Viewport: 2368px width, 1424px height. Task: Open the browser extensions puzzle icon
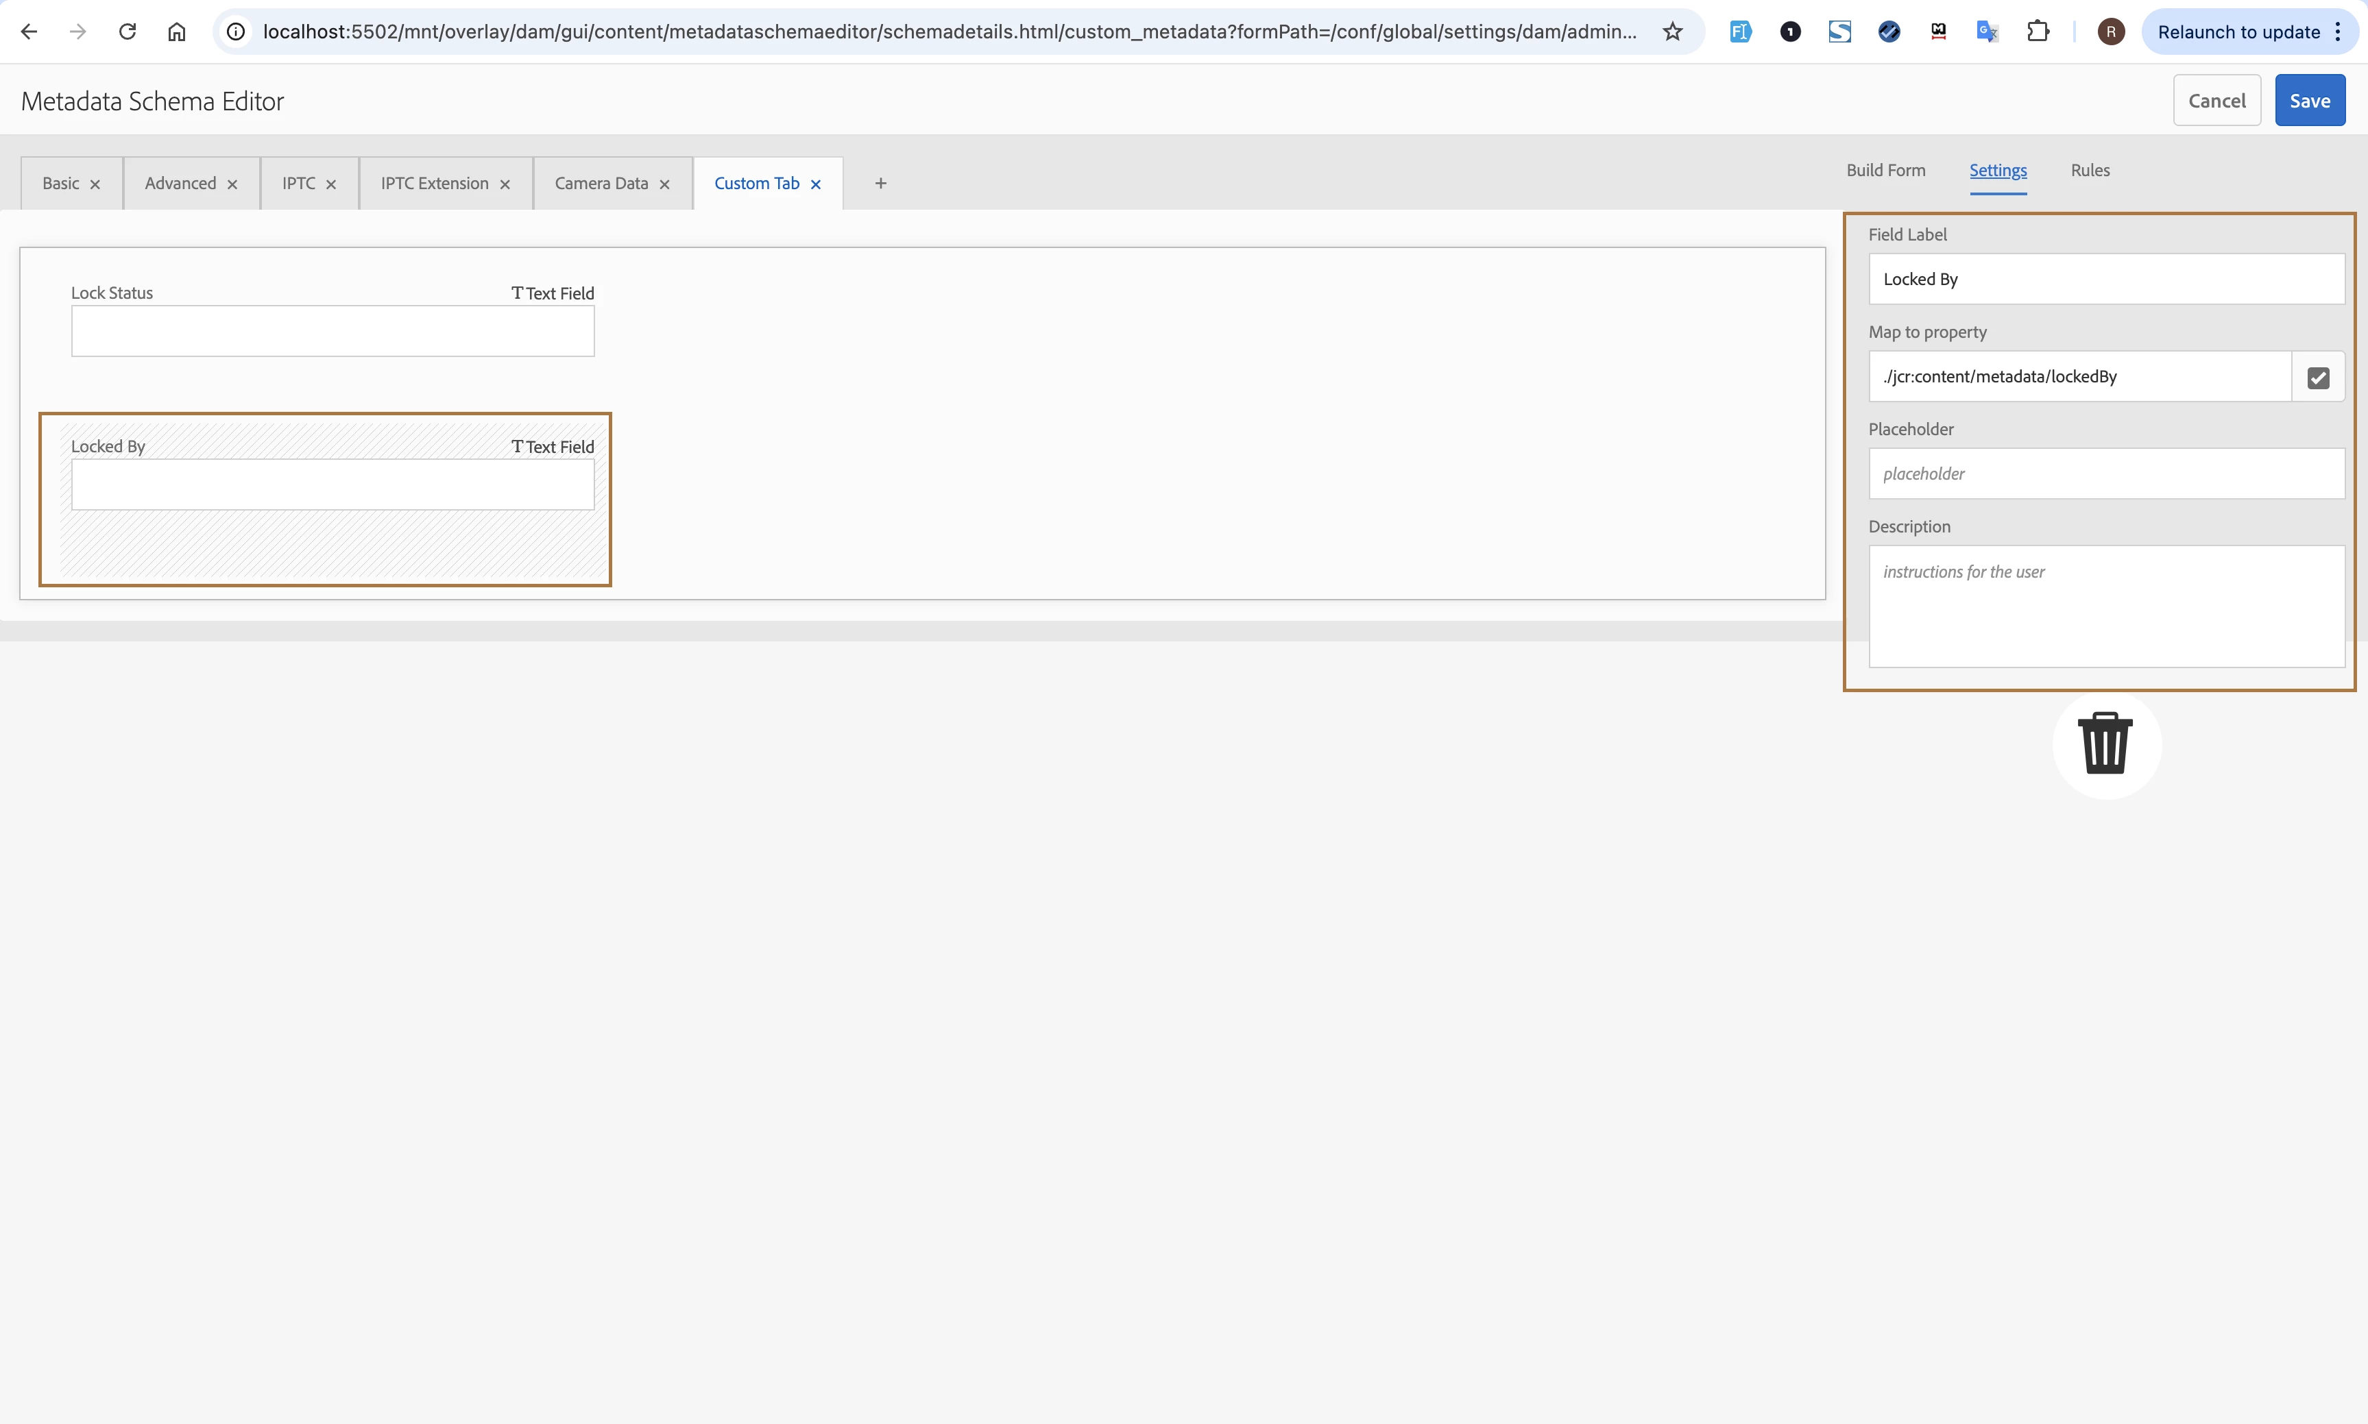click(x=2037, y=32)
